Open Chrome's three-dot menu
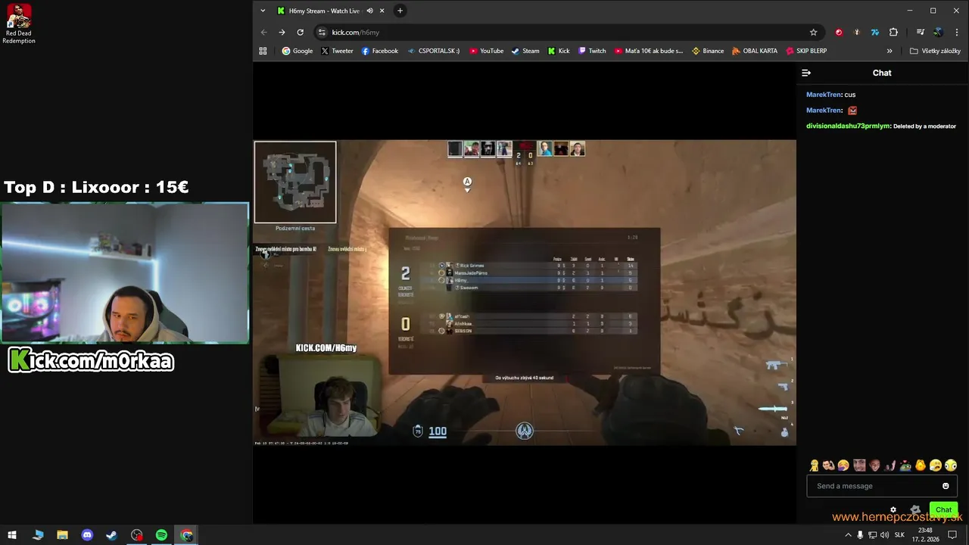Viewport: 969px width, 545px height. pos(957,33)
